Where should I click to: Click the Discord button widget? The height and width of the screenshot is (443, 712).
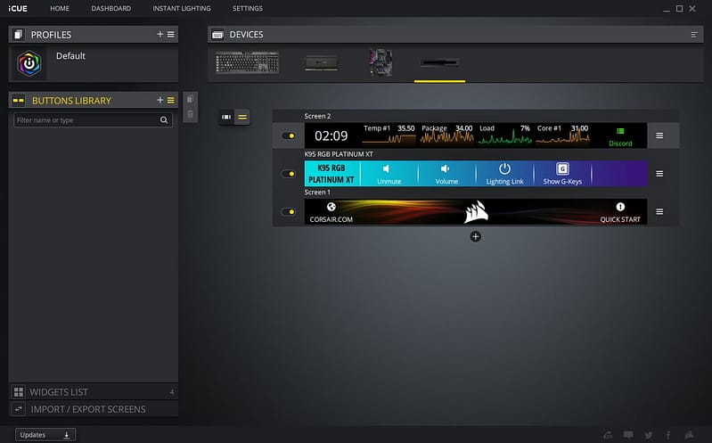[620, 136]
